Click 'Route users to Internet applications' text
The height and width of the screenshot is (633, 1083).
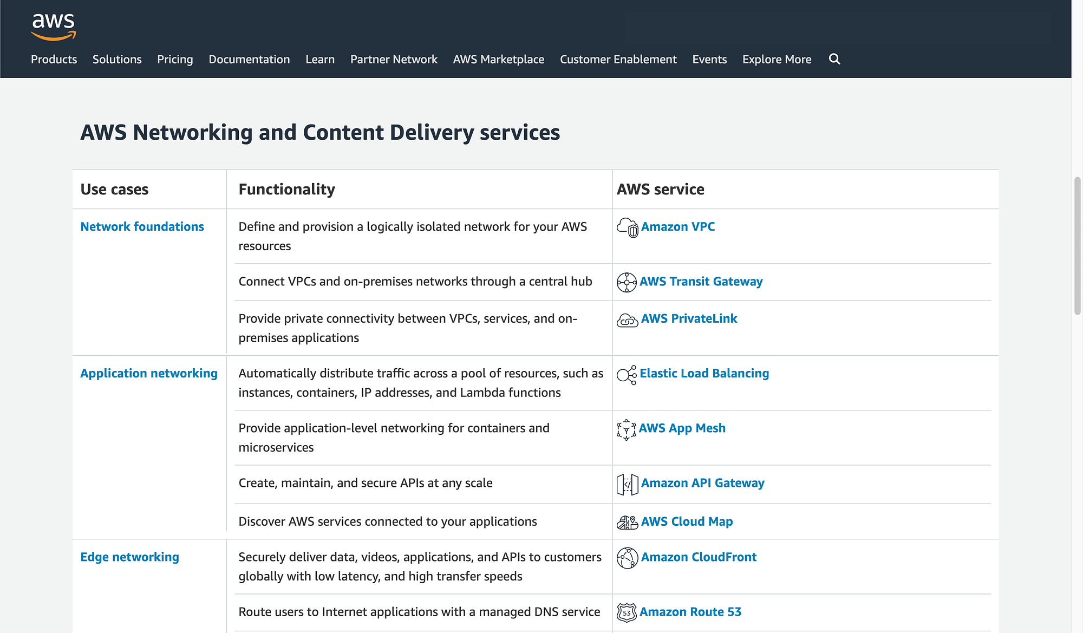coord(419,611)
